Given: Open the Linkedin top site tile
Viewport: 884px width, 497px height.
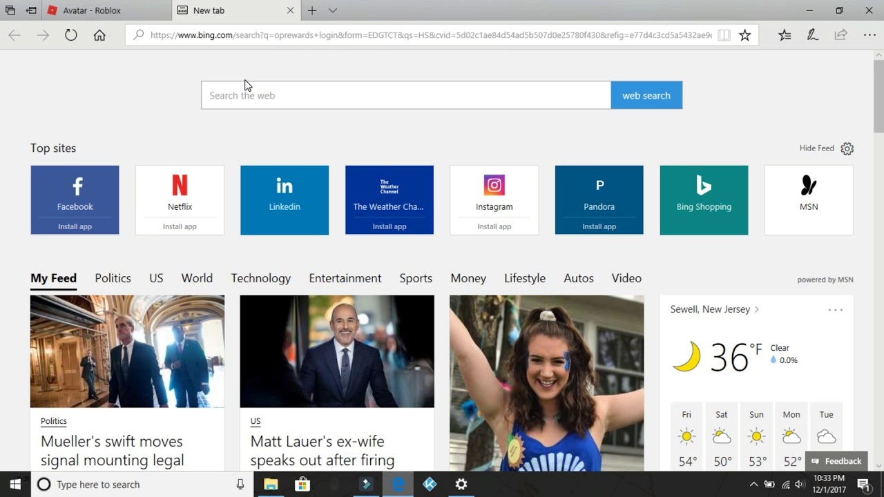Looking at the screenshot, I should [285, 200].
